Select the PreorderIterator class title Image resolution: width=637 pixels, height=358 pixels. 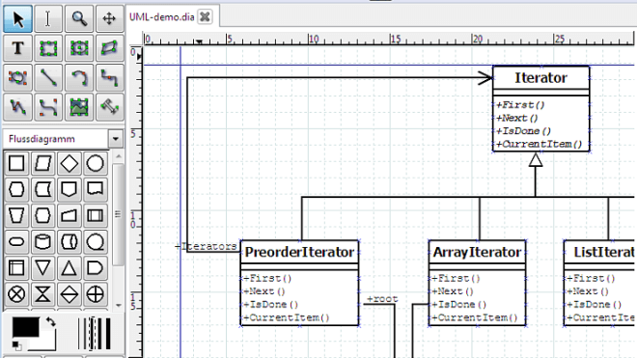click(299, 252)
